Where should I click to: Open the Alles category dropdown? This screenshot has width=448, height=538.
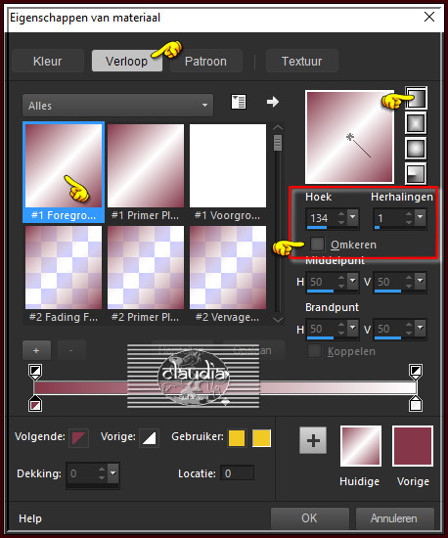(117, 106)
